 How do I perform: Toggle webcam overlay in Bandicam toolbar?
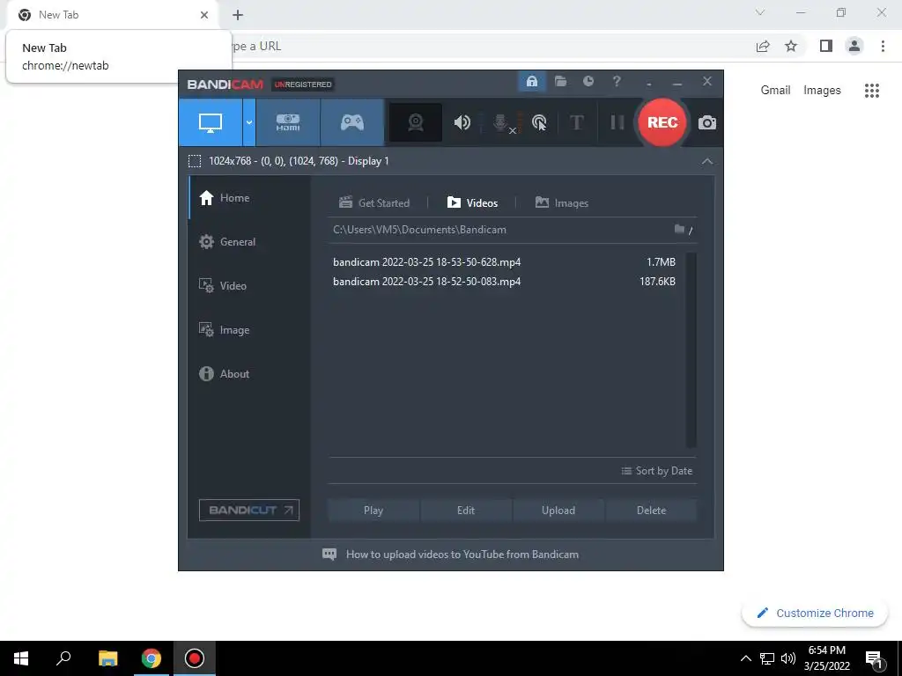[x=416, y=122]
